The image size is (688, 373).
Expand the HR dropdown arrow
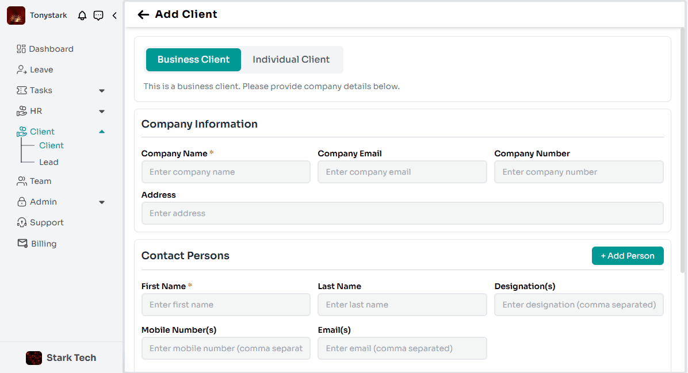pyautogui.click(x=102, y=111)
